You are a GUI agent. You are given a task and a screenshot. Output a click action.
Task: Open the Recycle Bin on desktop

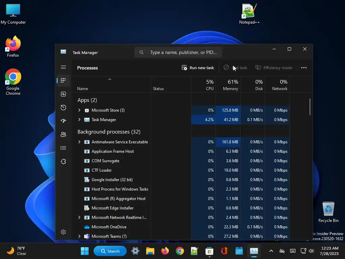tap(328, 212)
